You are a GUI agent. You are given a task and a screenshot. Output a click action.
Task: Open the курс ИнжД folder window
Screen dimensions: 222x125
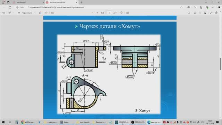point(83,122)
